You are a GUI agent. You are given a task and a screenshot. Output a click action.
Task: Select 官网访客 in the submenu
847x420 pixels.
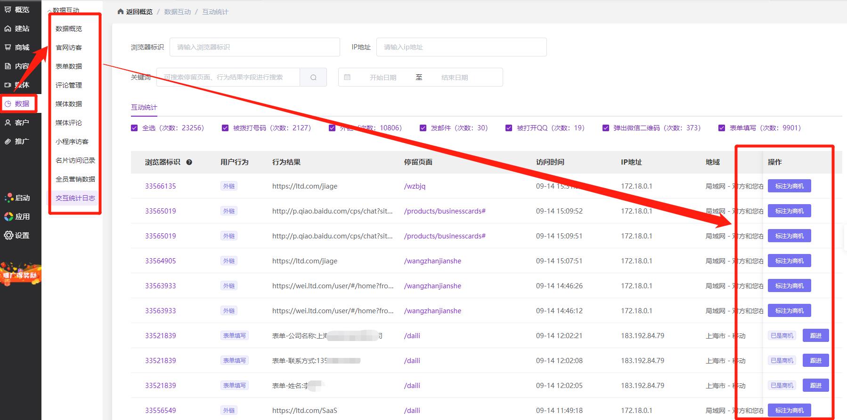69,48
